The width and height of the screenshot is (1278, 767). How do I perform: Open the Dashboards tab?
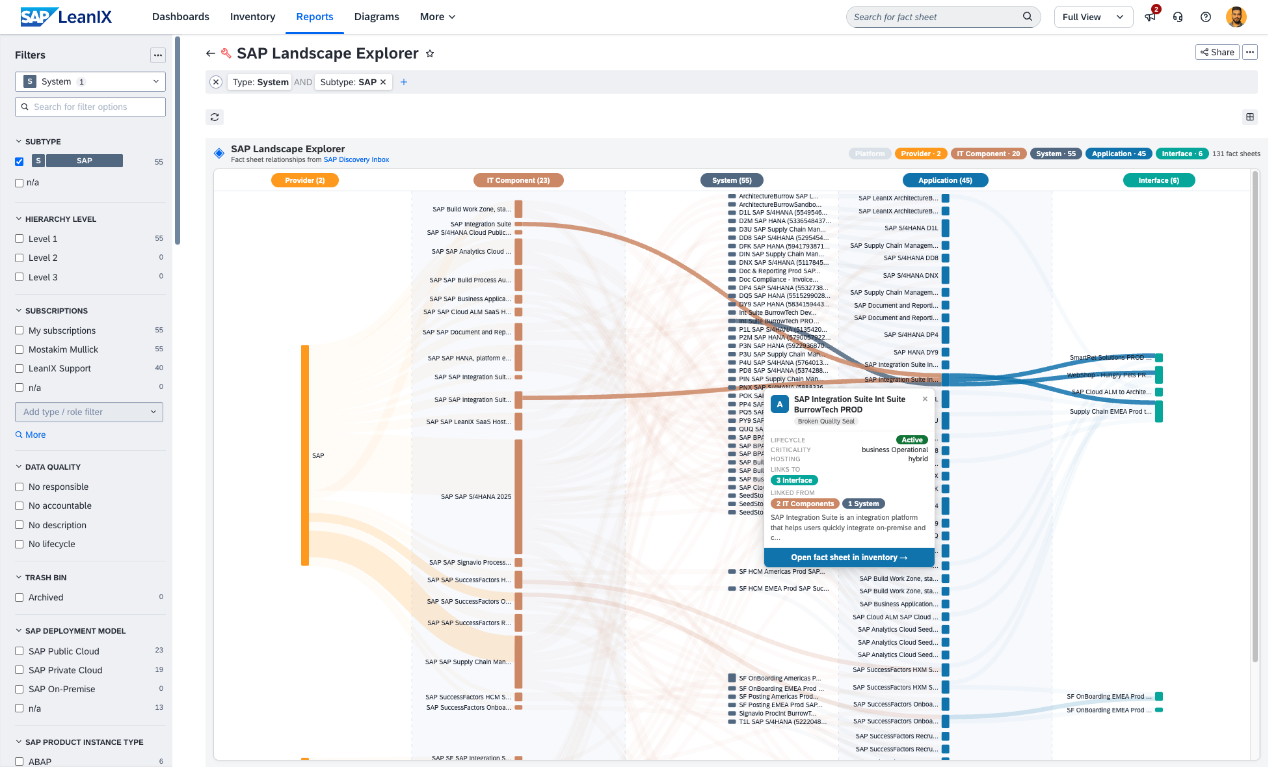click(x=181, y=17)
